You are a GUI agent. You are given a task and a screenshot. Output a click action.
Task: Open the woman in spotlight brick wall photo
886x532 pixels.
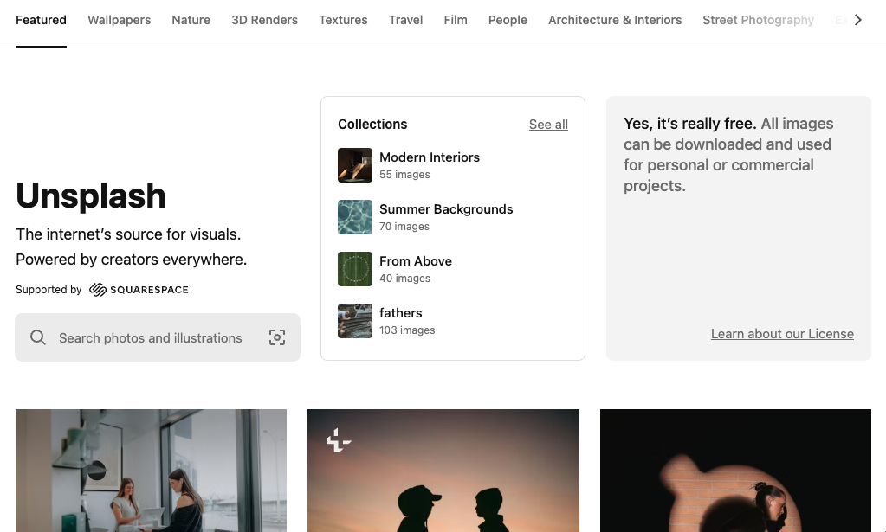tap(735, 471)
